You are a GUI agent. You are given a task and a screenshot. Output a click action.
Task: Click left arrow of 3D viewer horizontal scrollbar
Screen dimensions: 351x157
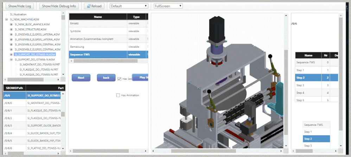(x=153, y=151)
